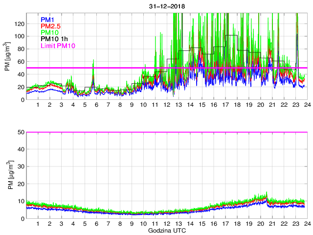Click hour 1 tick under the bottom chart
Image resolution: width=313 pixels, height=235 pixels.
[x=38, y=224]
